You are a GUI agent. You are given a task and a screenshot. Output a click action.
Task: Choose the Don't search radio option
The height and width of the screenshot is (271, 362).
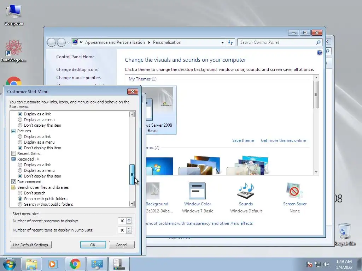coord(20,193)
